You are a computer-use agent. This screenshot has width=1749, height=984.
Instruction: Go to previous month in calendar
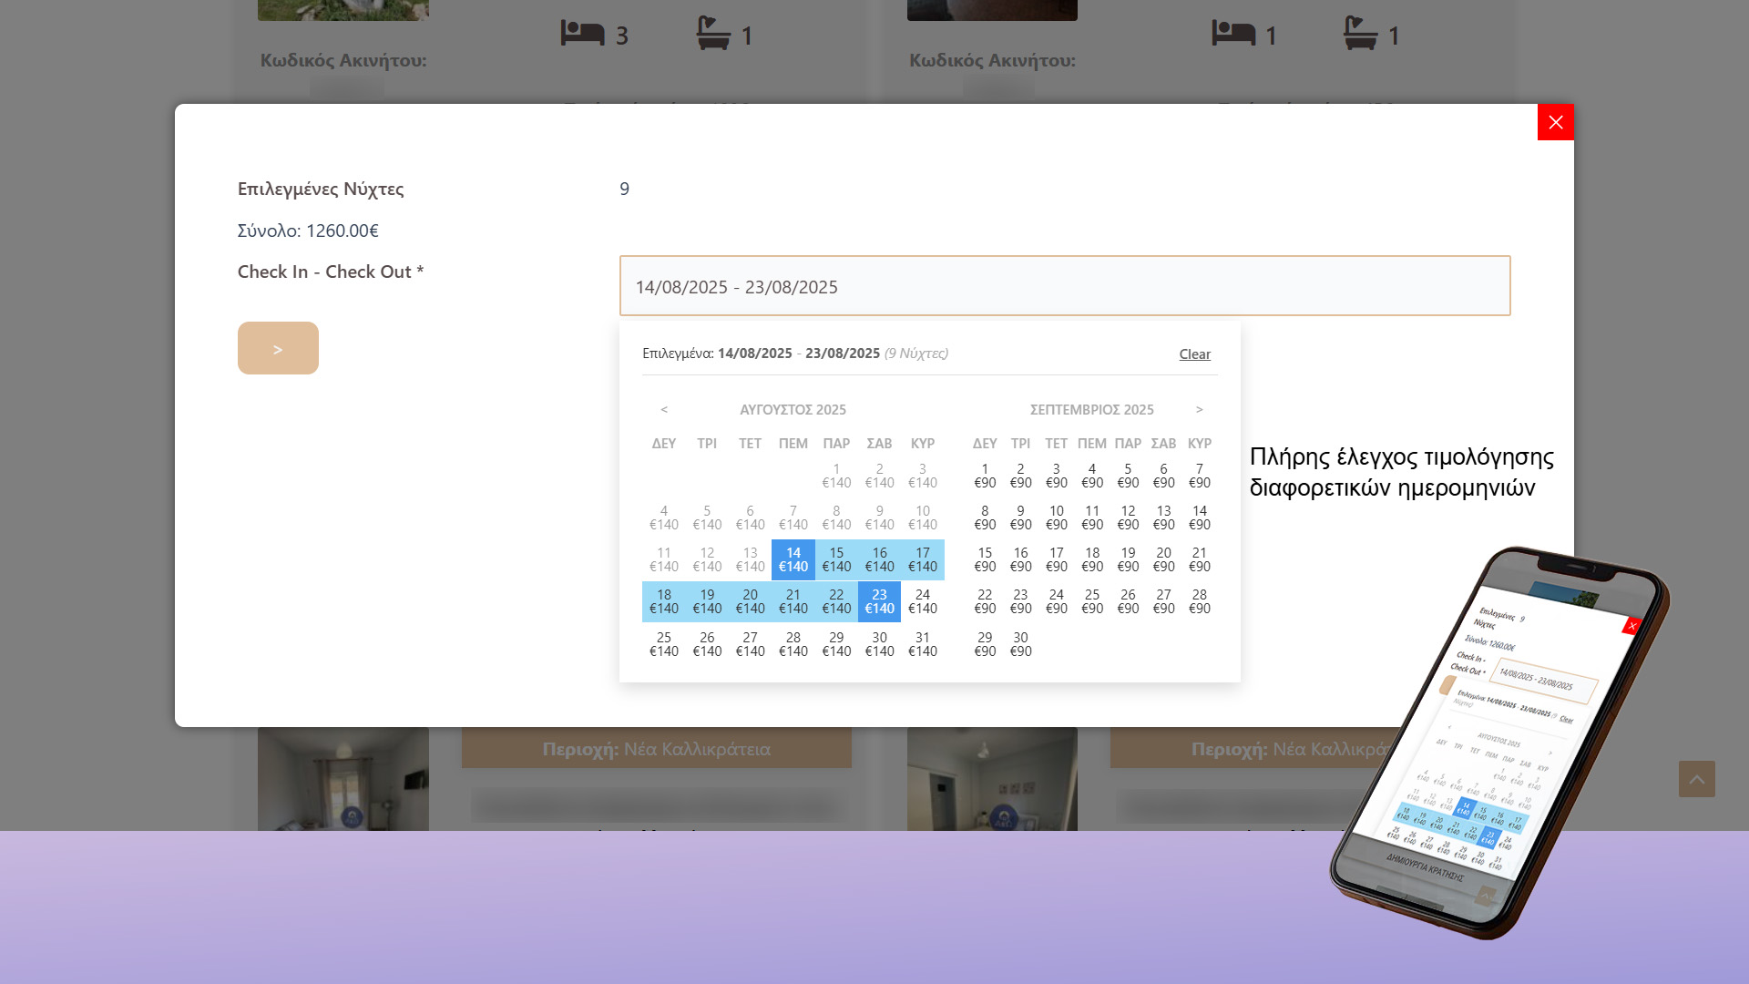pos(664,409)
